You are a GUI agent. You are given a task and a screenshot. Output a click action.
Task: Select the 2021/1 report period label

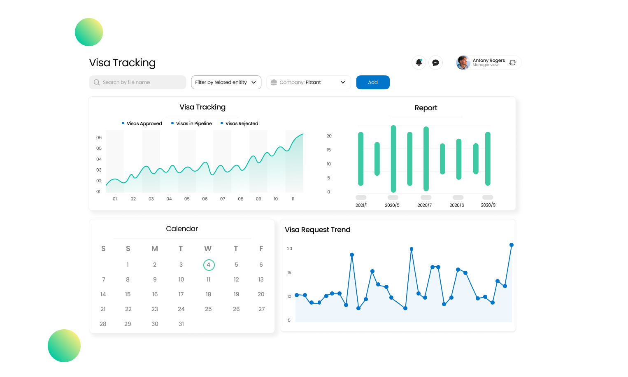click(x=361, y=205)
